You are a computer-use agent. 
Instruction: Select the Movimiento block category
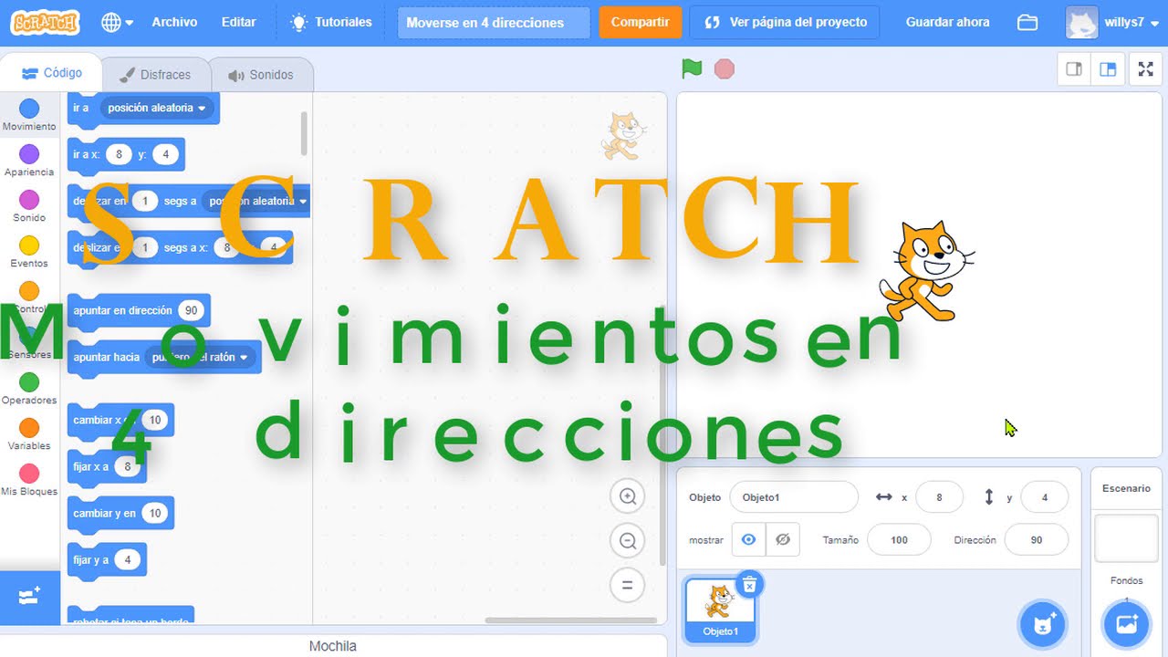coord(29,116)
